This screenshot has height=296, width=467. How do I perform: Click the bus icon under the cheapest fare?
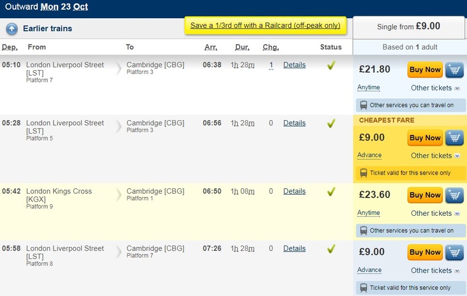pyautogui.click(x=363, y=173)
